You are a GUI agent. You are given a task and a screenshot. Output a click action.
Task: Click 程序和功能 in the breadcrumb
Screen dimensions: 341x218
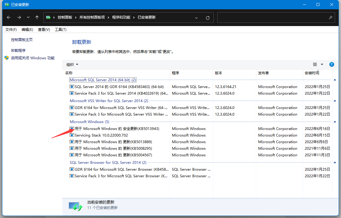[x=121, y=17]
